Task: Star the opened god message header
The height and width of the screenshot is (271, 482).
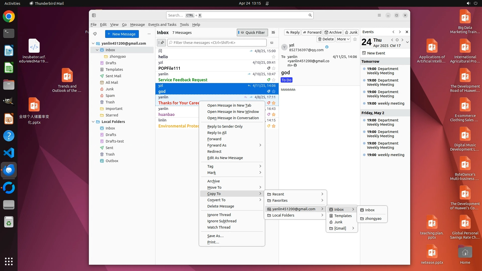Action: (x=355, y=39)
